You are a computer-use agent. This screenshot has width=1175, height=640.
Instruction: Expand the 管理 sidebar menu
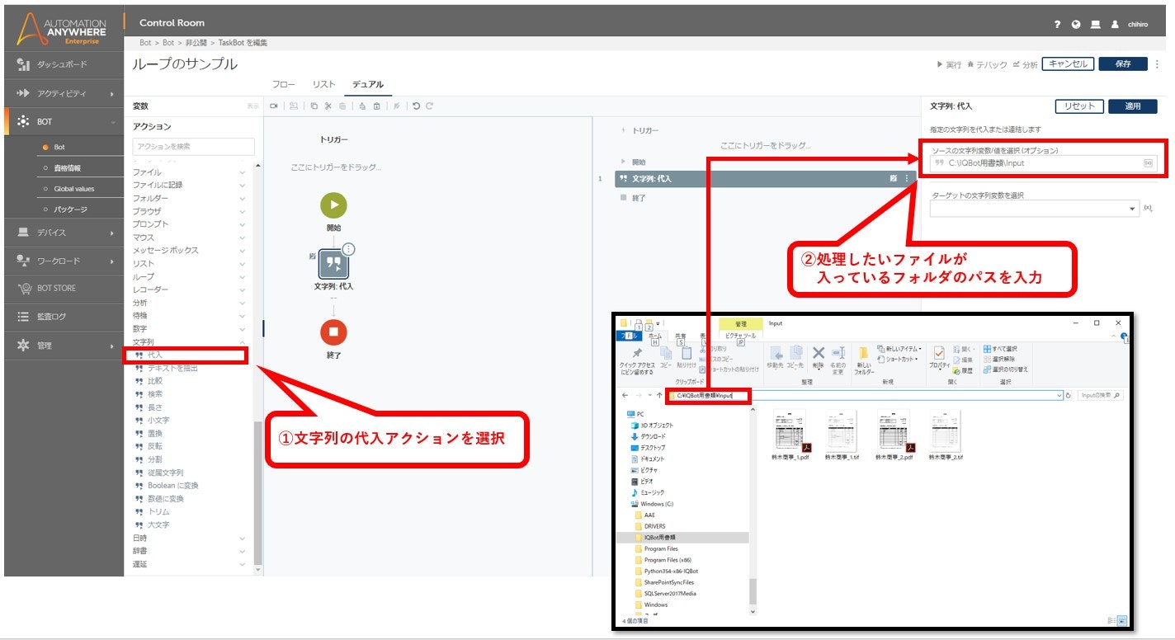coord(63,346)
